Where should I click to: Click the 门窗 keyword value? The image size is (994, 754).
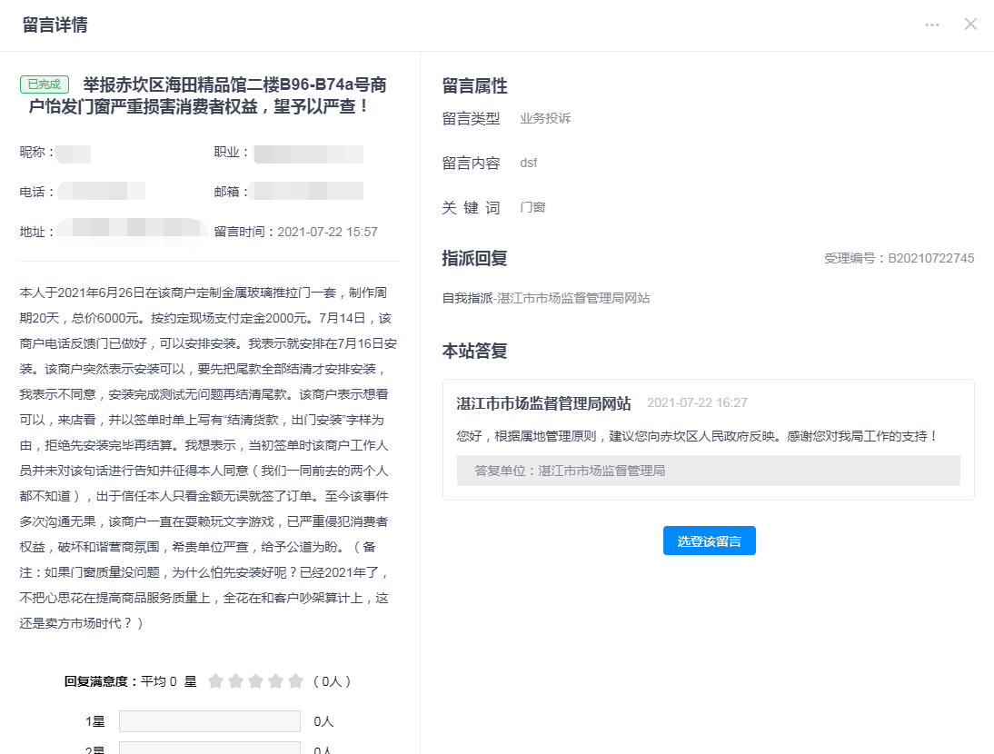[532, 208]
